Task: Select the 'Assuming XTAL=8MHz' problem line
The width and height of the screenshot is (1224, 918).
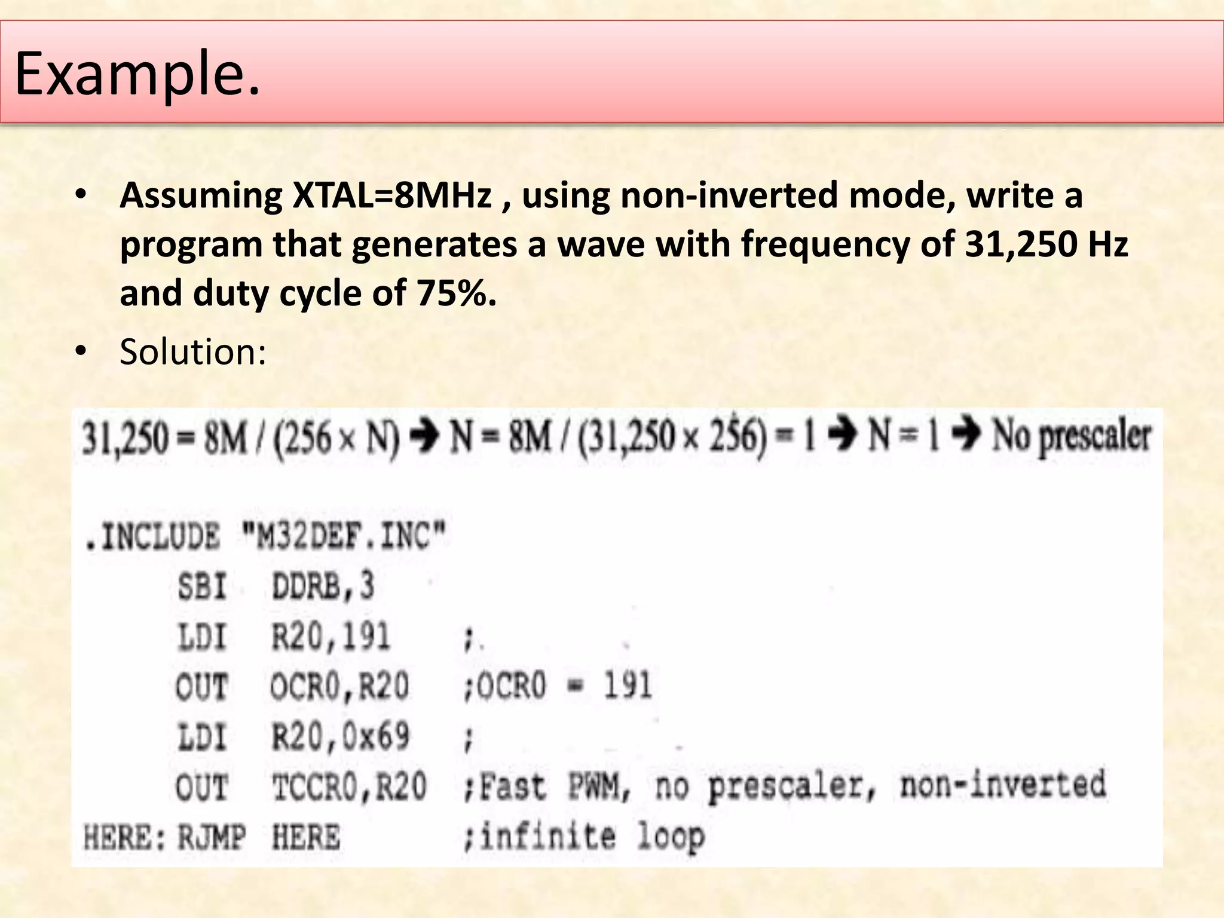Action: [601, 195]
